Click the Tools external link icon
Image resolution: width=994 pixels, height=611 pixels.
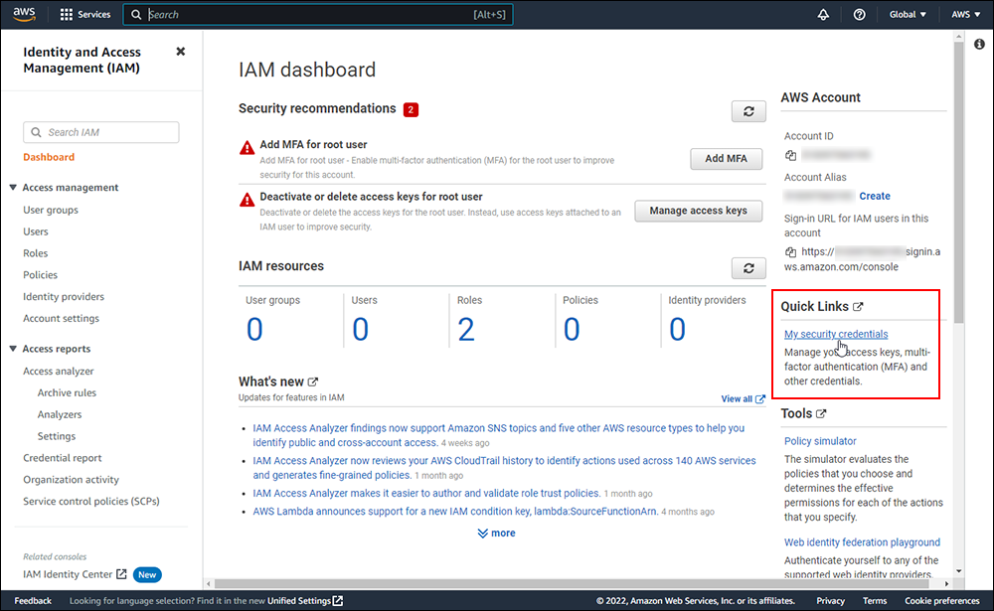pyautogui.click(x=821, y=414)
